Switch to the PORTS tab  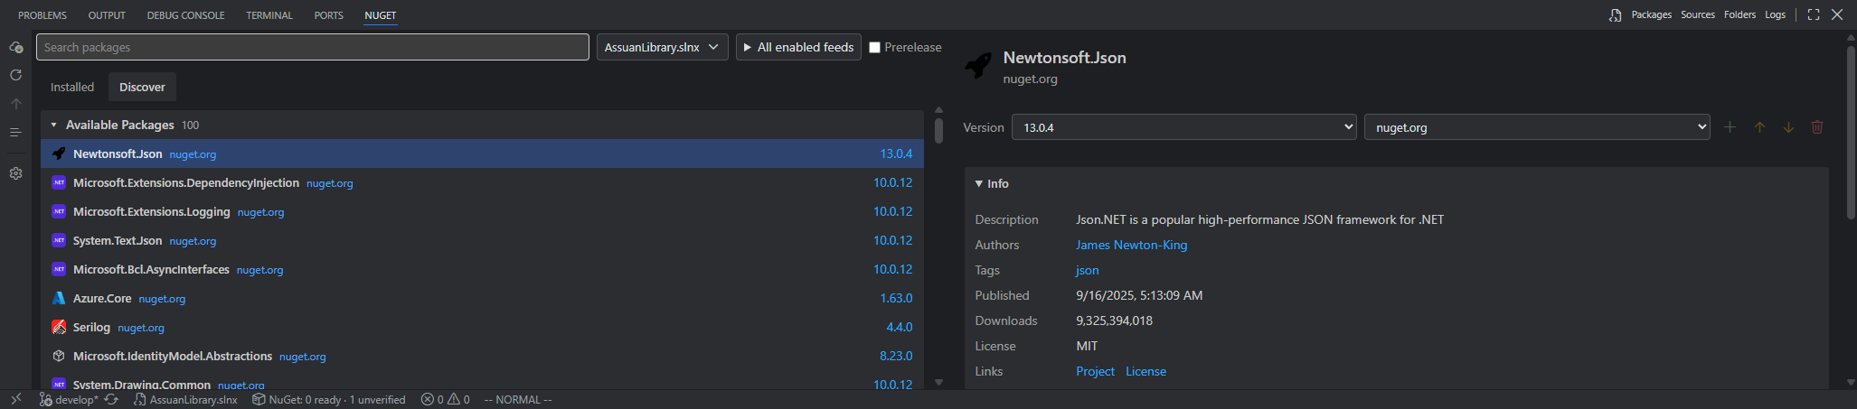pos(328,15)
